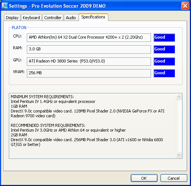Switch to the Display tab
This screenshot has width=191, height=186.
[x=12, y=18]
